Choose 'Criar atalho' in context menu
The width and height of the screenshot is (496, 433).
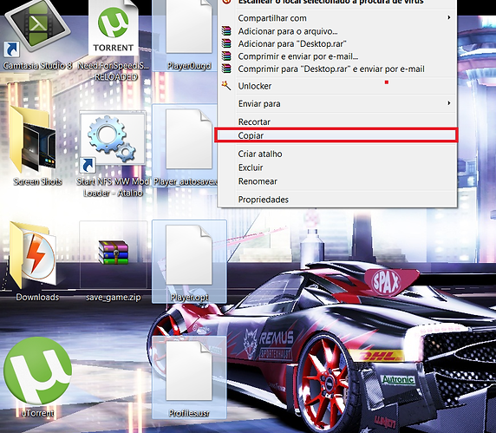point(337,154)
